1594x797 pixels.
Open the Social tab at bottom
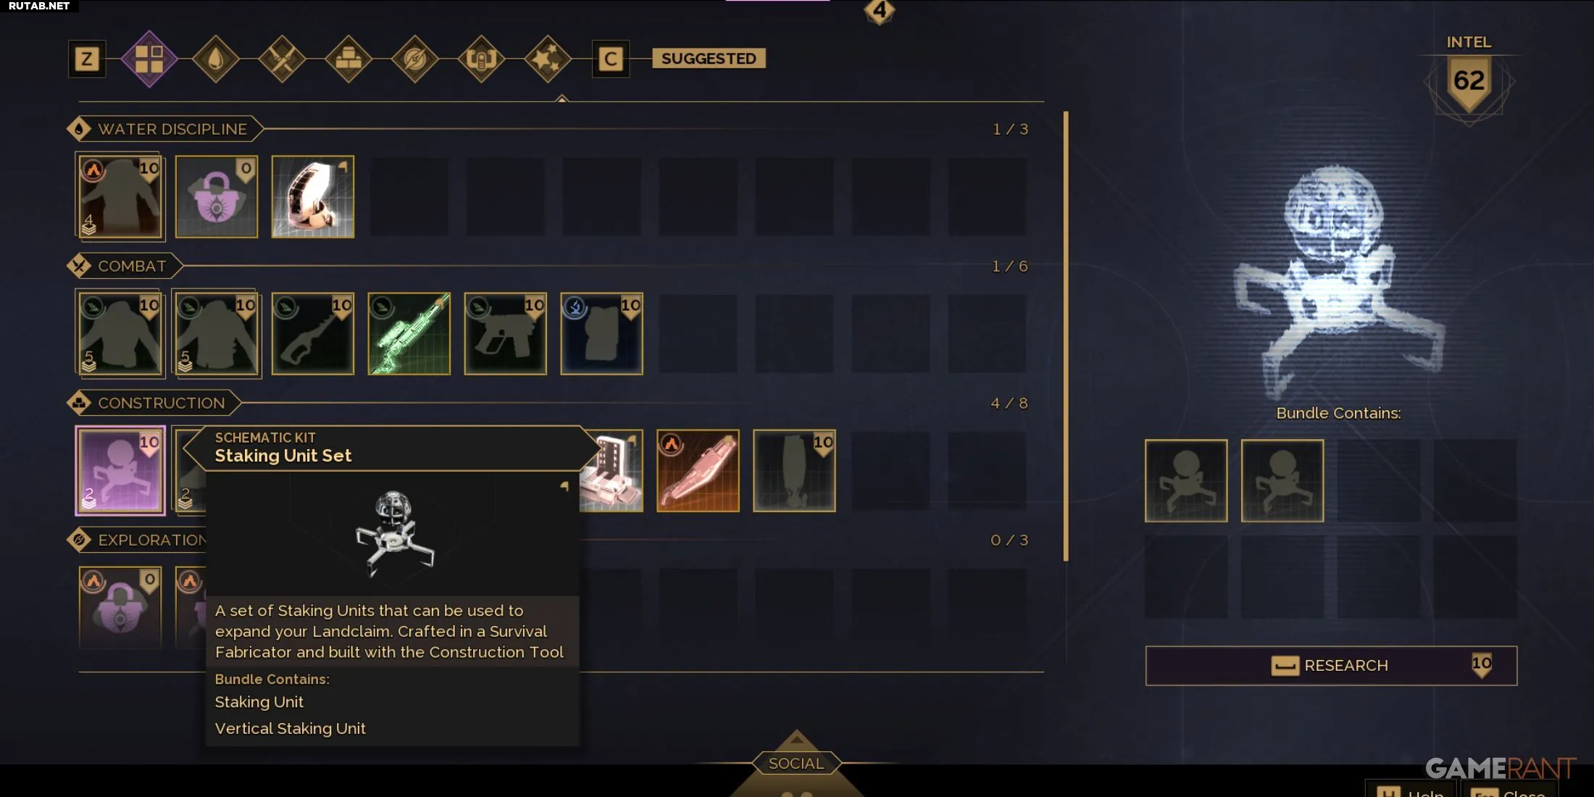coord(796,763)
